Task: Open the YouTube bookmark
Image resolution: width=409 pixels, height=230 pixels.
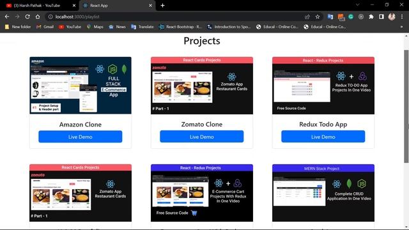Action: (x=70, y=27)
